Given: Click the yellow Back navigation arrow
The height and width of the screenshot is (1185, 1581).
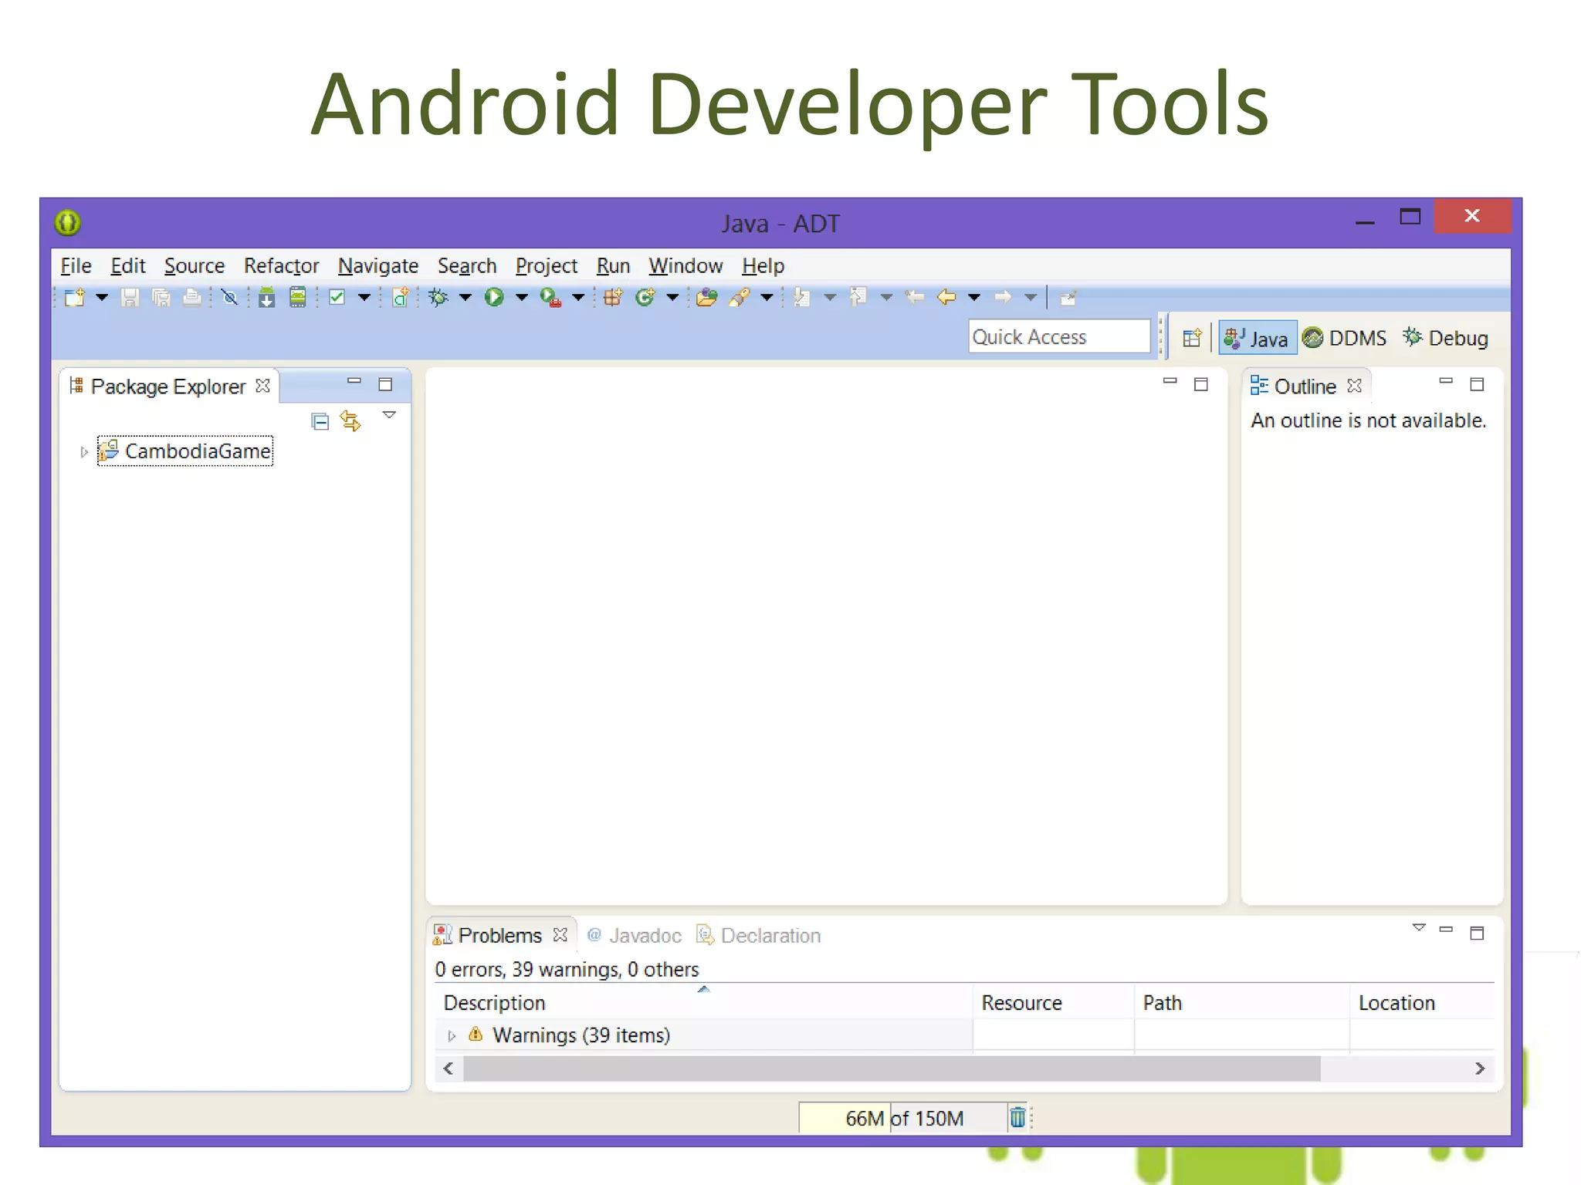Looking at the screenshot, I should 946,297.
